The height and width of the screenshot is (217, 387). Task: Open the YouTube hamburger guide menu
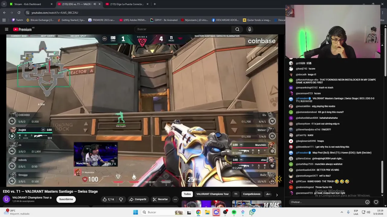click(6, 29)
